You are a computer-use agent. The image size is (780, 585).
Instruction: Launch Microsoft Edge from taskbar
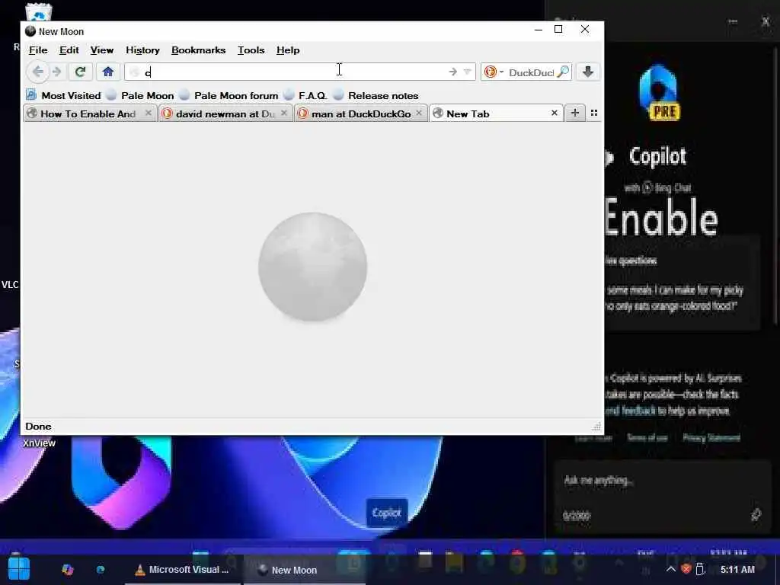pos(101,570)
